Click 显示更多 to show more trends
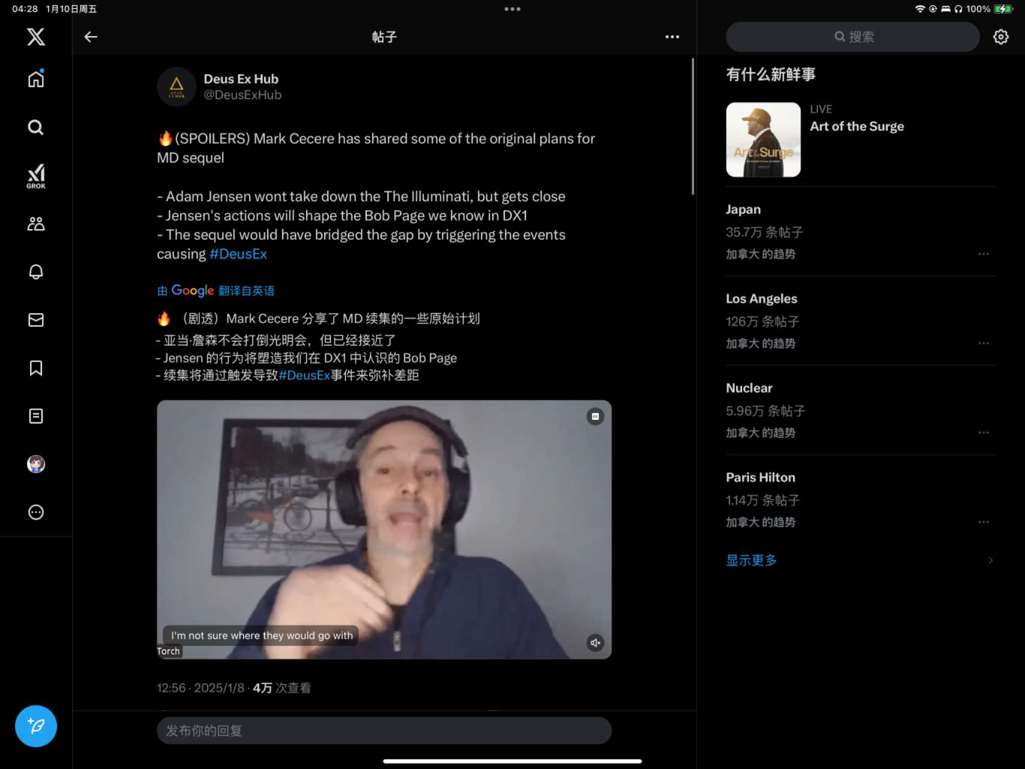 point(751,561)
